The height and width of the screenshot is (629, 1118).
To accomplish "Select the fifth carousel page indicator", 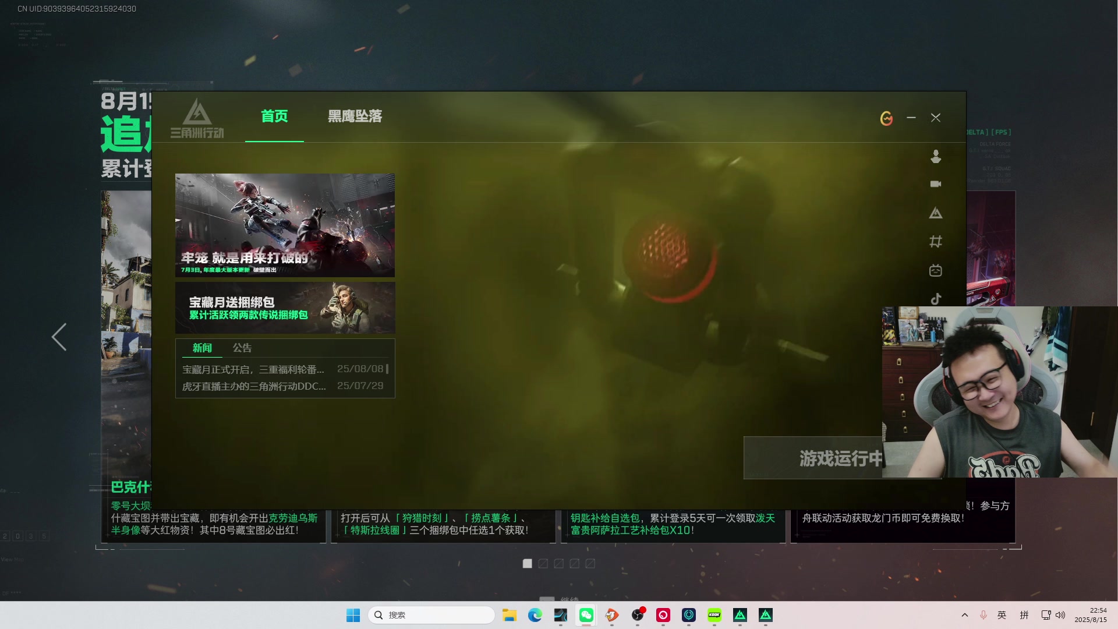I will (590, 563).
